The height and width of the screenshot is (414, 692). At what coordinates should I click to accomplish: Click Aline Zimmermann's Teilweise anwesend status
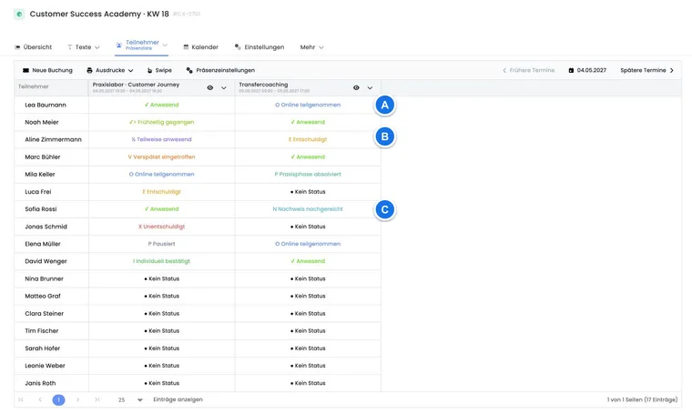161,139
